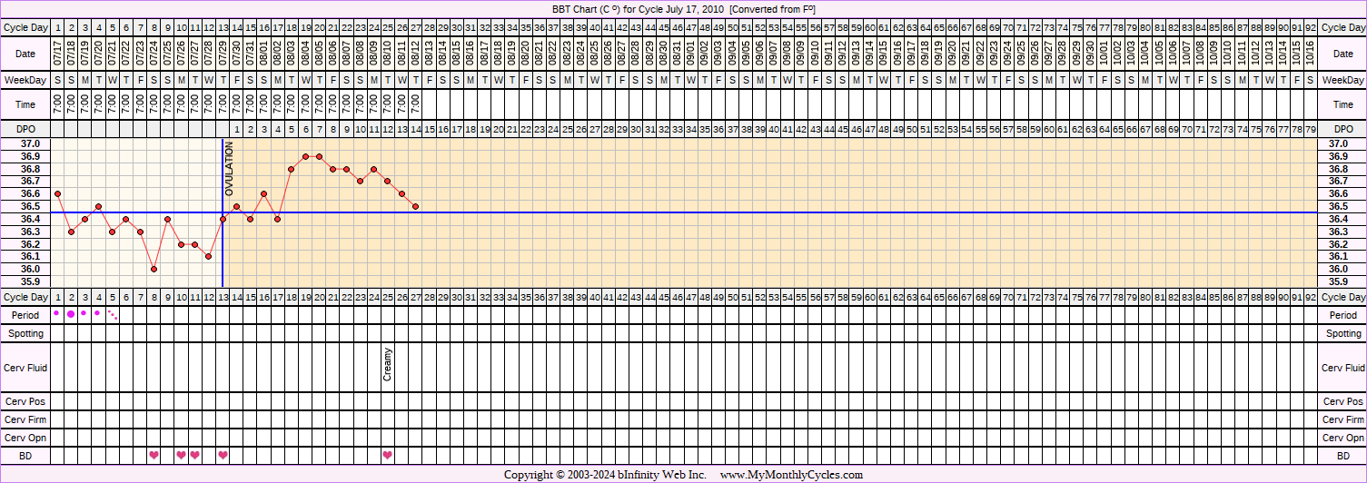This screenshot has width=1367, height=483.
Task: Click the BD heart on cycle day 8
Action: coord(154,455)
